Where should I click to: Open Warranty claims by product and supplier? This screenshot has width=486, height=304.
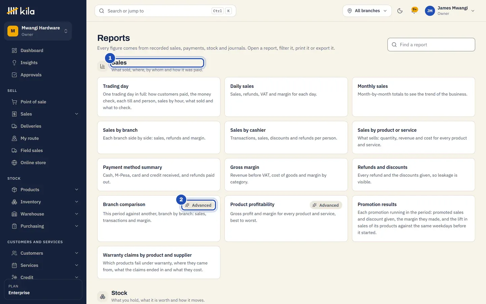[159, 262]
